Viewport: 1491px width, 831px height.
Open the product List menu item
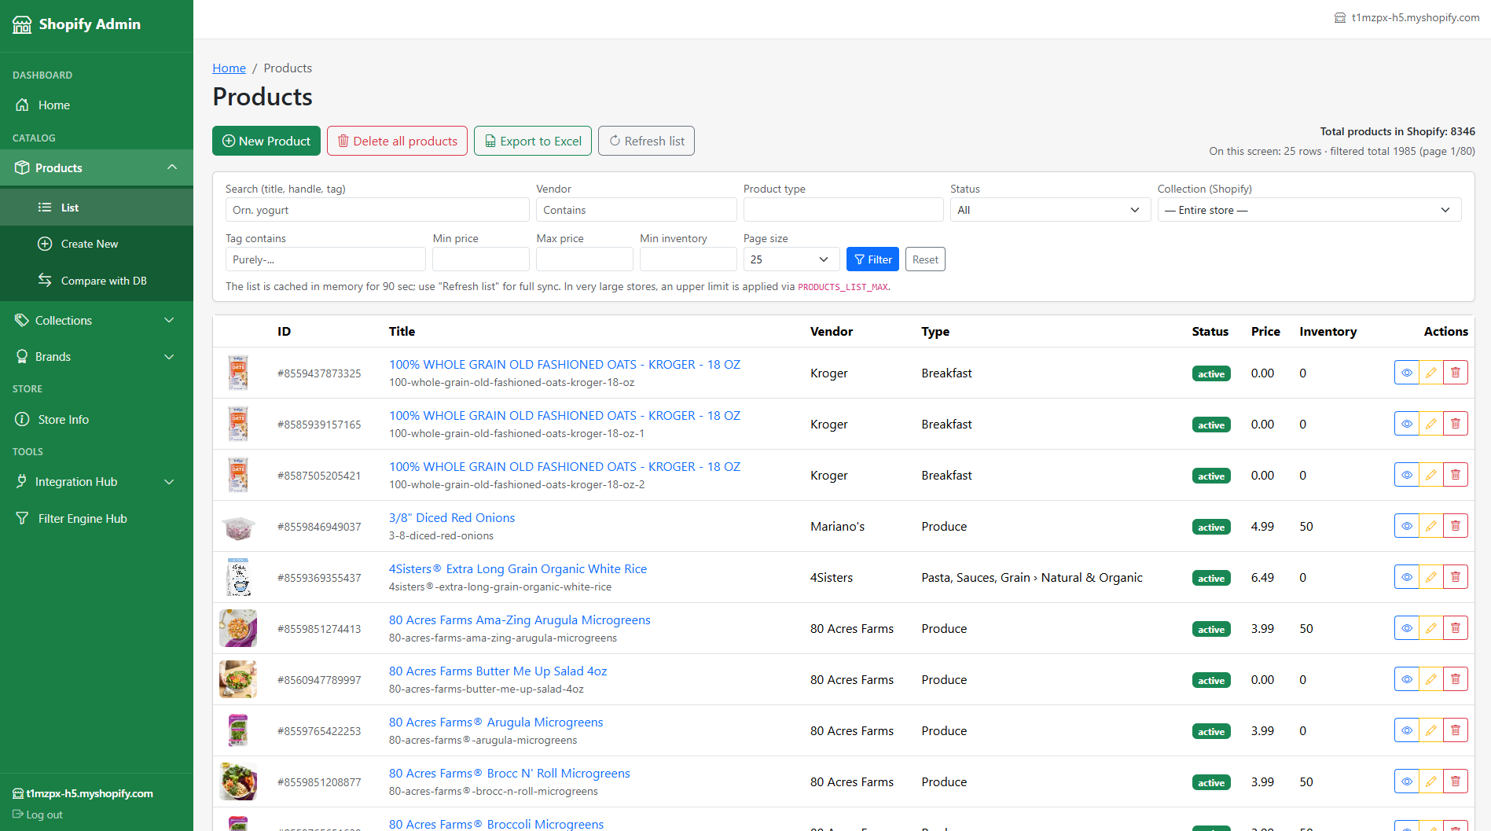tap(97, 208)
